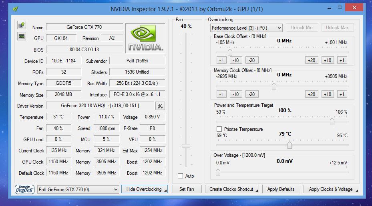
Task: Click the Hide Overclocking button
Action: (145, 189)
